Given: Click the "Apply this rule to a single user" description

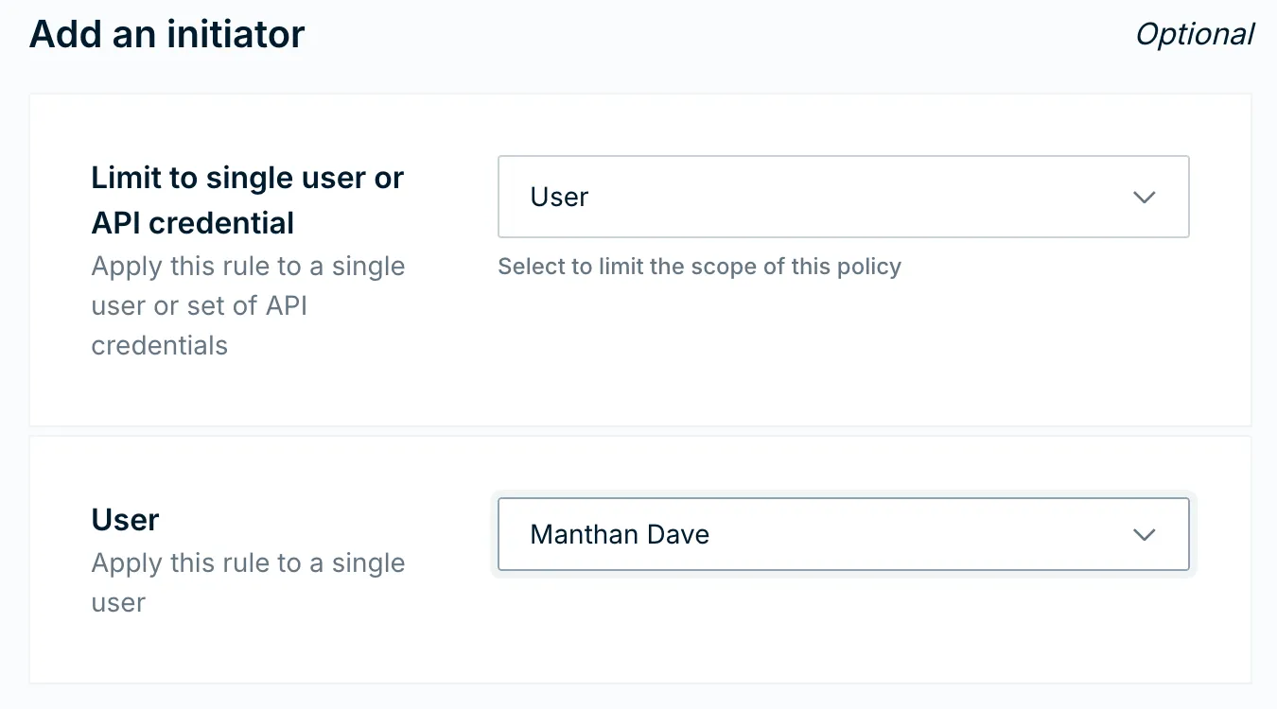Looking at the screenshot, I should coord(248,563).
